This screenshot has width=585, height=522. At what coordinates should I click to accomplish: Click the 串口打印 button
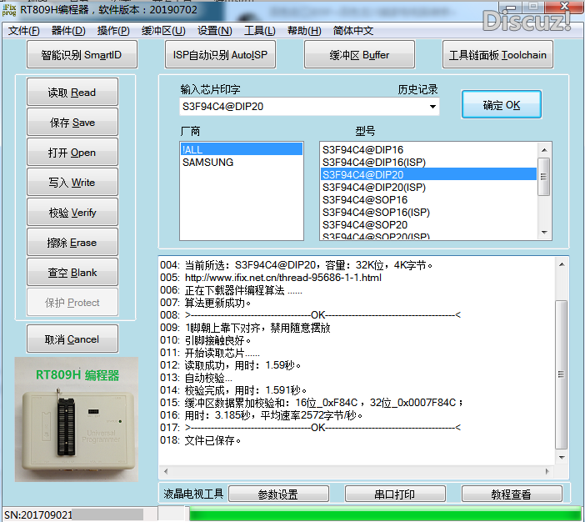(395, 494)
